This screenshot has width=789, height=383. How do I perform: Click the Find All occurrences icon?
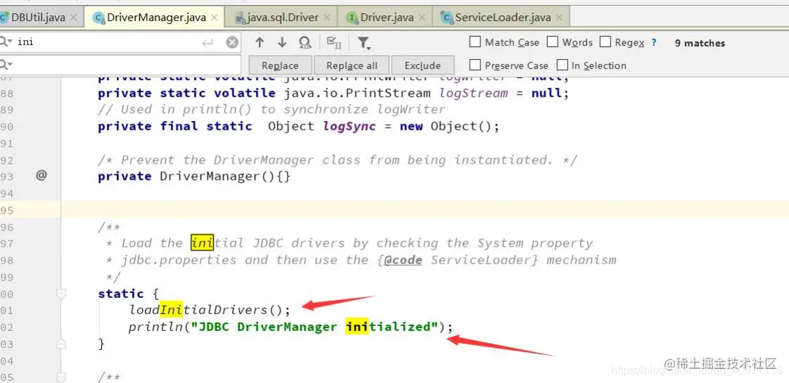click(x=305, y=43)
